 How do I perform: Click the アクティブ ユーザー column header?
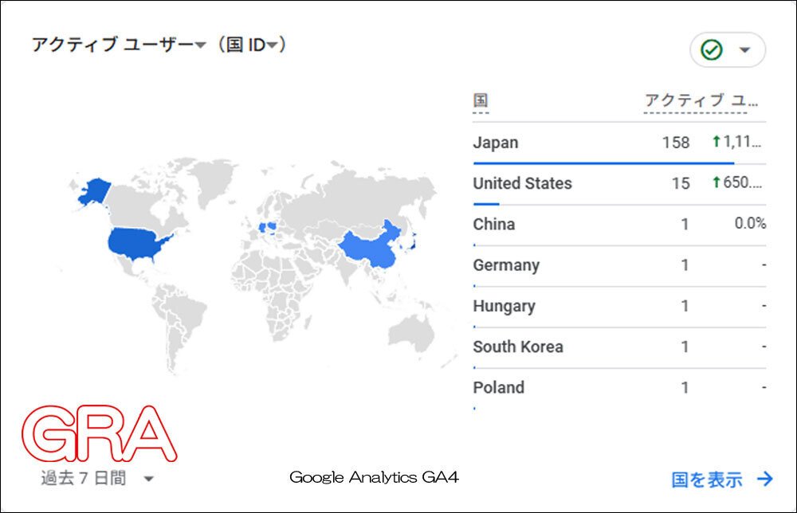point(701,101)
